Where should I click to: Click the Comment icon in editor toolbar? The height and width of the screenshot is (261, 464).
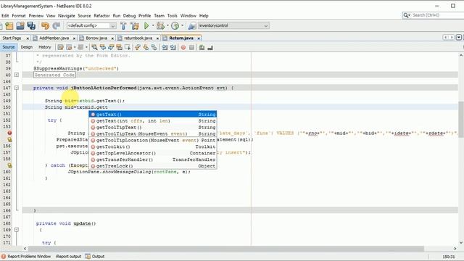[x=202, y=47]
